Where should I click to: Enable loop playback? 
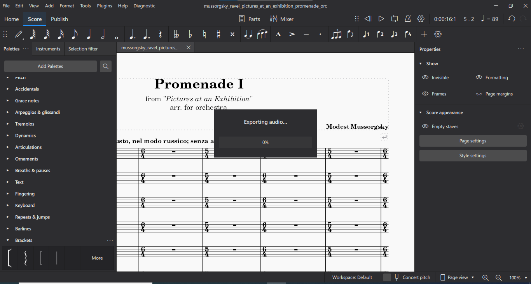[394, 19]
